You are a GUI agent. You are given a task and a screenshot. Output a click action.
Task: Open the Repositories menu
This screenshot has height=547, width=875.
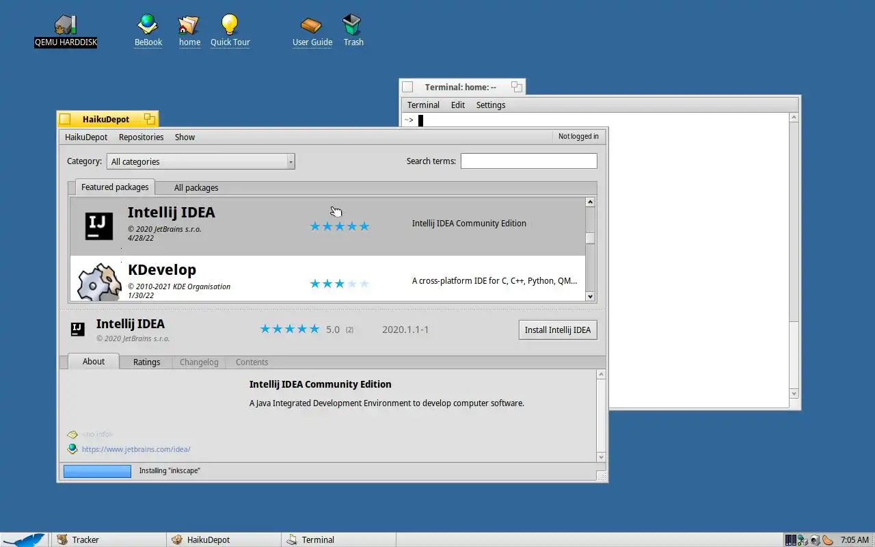pos(141,137)
